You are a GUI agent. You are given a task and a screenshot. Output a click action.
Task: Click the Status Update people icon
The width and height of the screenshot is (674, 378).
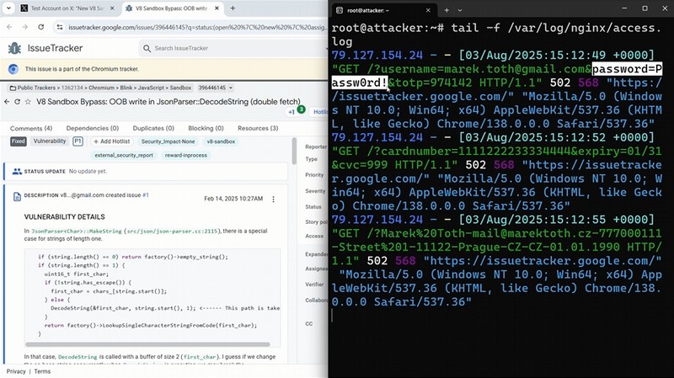(x=17, y=172)
